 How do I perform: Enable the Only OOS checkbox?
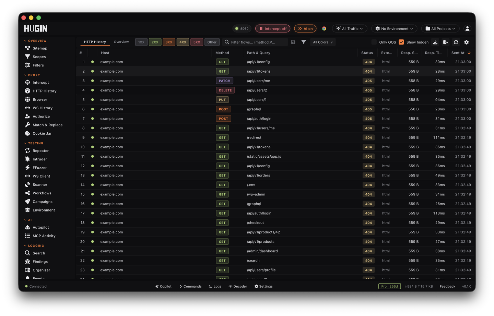pos(374,42)
